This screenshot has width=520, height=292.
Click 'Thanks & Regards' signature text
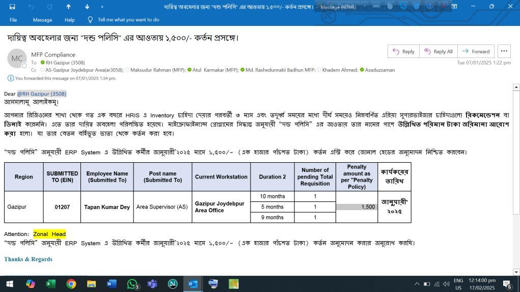pyautogui.click(x=28, y=259)
